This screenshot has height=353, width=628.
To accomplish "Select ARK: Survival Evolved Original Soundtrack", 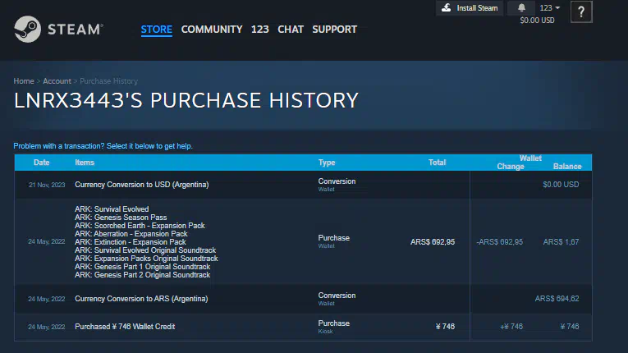I will [x=145, y=250].
